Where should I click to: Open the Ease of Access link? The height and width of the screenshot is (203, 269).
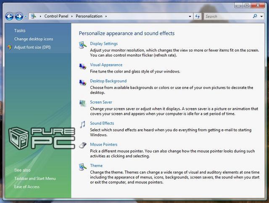[27, 187]
